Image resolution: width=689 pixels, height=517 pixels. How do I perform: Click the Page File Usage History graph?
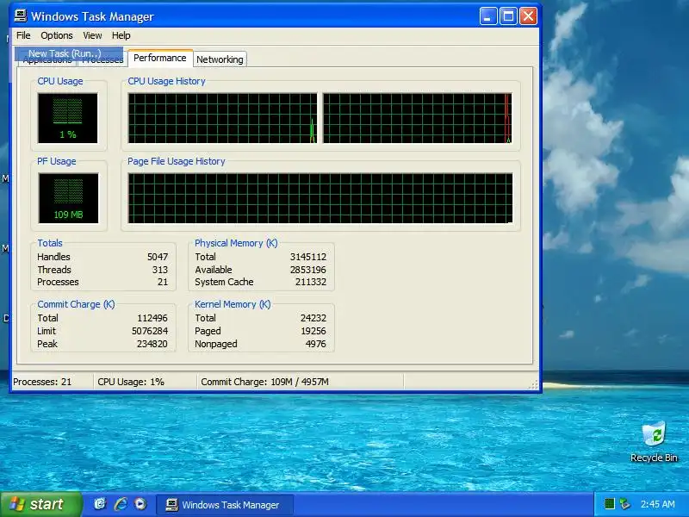(x=320, y=198)
